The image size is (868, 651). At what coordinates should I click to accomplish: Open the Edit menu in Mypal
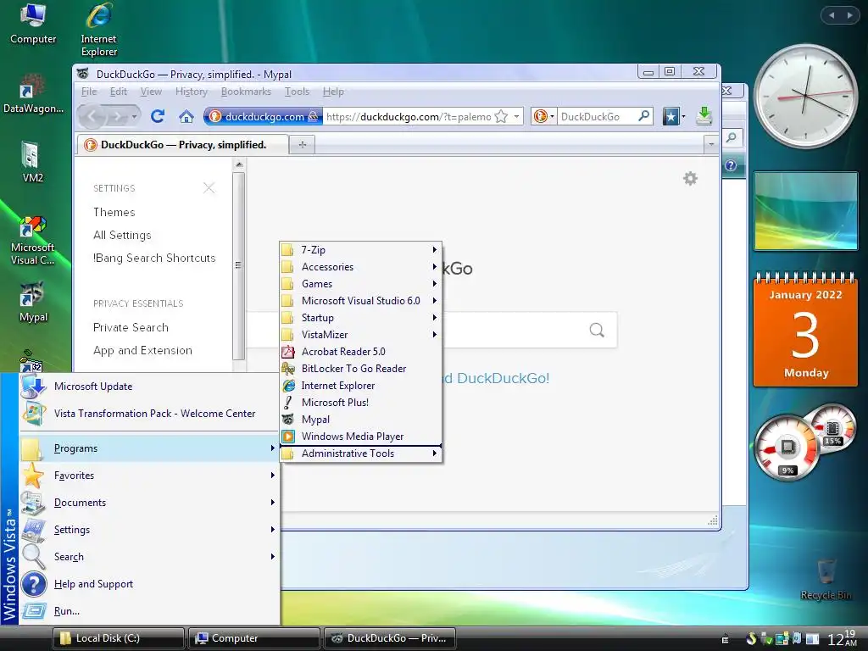click(x=119, y=92)
